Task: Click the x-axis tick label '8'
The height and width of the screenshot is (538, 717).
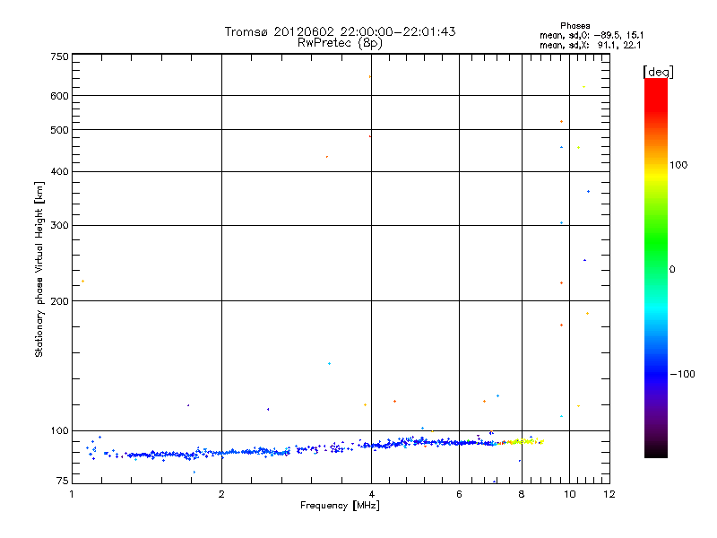Action: point(522,494)
